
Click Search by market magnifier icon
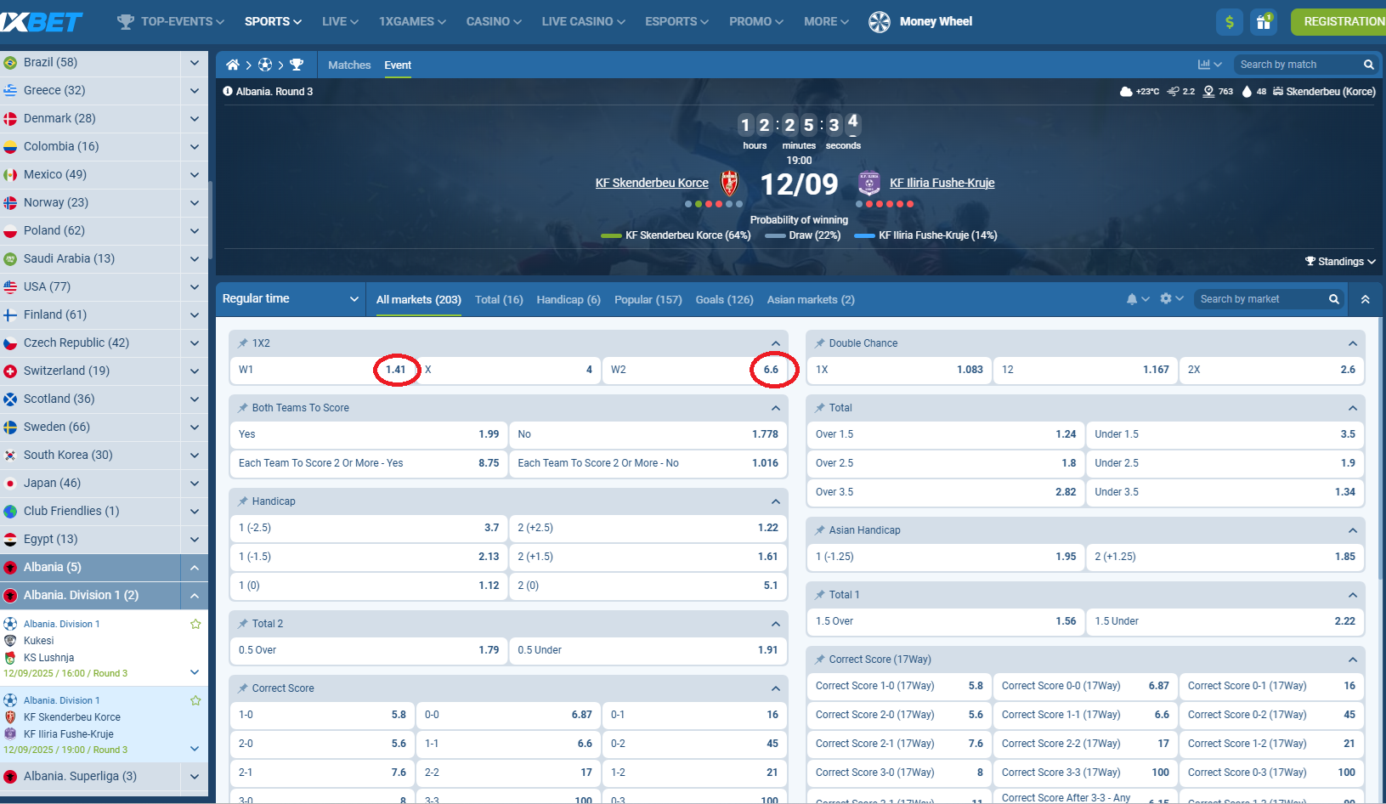click(x=1334, y=299)
